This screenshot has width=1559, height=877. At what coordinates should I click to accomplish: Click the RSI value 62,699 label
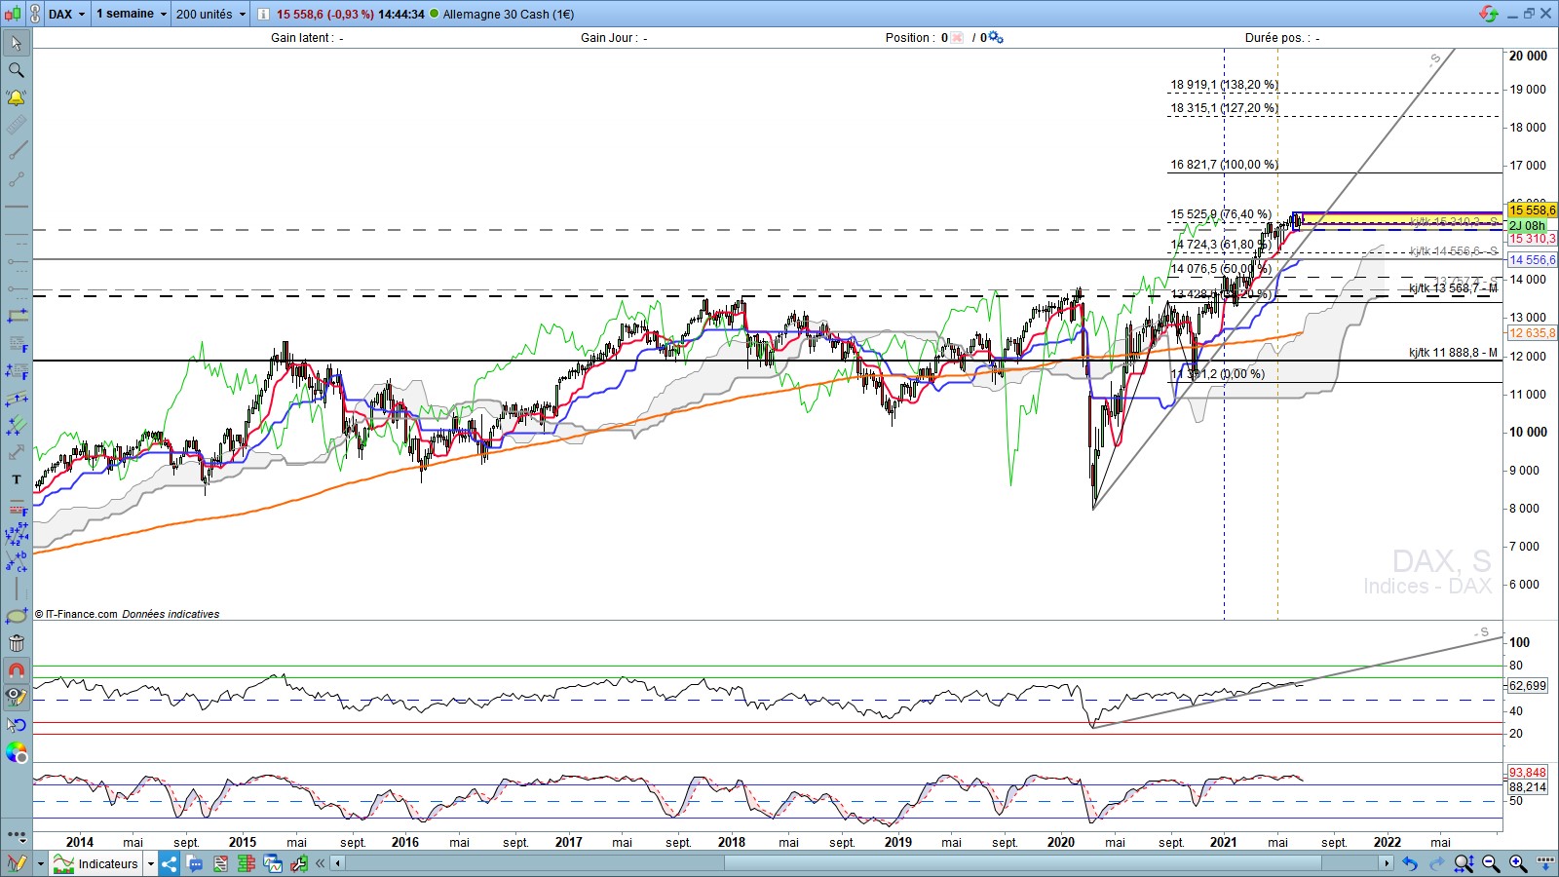(1528, 686)
